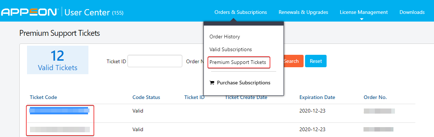Image resolution: width=434 pixels, height=137 pixels.
Task: Go to Downloads in the top navigation
Action: pyautogui.click(x=412, y=12)
